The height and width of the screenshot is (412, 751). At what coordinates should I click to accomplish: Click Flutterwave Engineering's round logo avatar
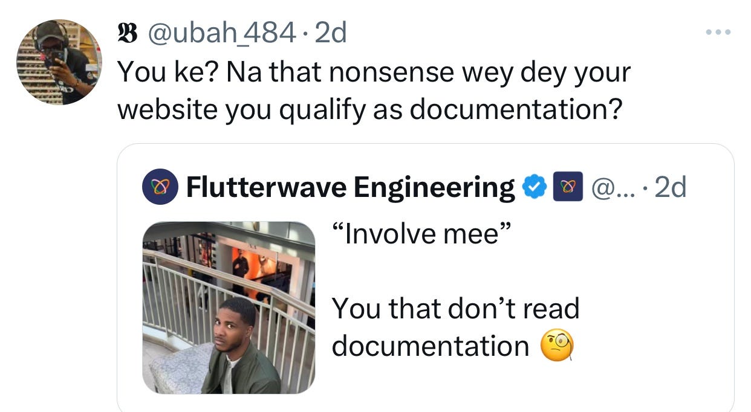pyautogui.click(x=160, y=187)
